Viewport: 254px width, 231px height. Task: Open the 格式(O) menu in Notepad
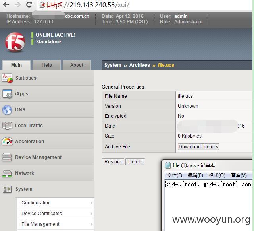pos(217,175)
